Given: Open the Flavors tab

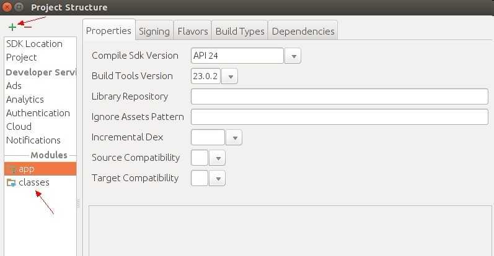Looking at the screenshot, I should (192, 31).
